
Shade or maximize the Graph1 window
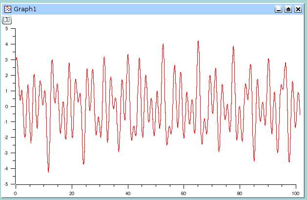pyautogui.click(x=288, y=9)
